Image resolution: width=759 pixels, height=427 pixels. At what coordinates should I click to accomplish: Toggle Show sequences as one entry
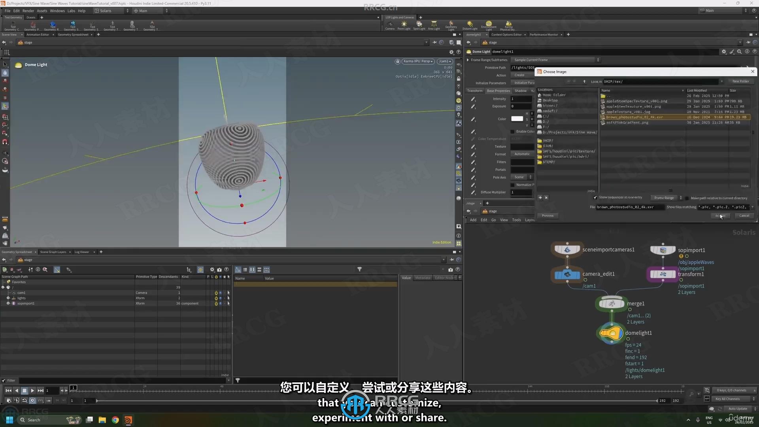tap(595, 198)
